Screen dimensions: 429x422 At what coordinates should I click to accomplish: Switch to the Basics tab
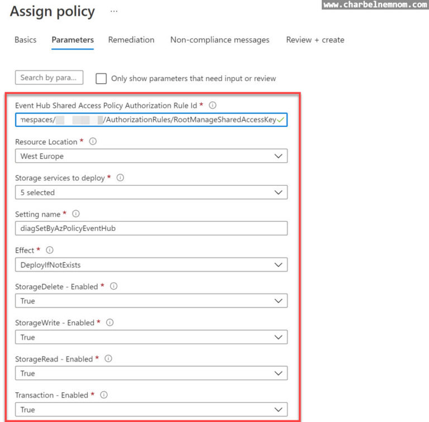[x=26, y=40]
